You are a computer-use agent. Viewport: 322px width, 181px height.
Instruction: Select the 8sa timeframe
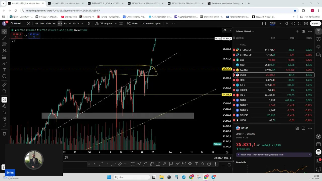(x=65, y=23)
